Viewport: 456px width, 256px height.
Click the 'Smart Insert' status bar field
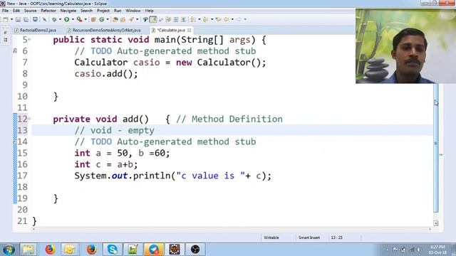[309, 238]
